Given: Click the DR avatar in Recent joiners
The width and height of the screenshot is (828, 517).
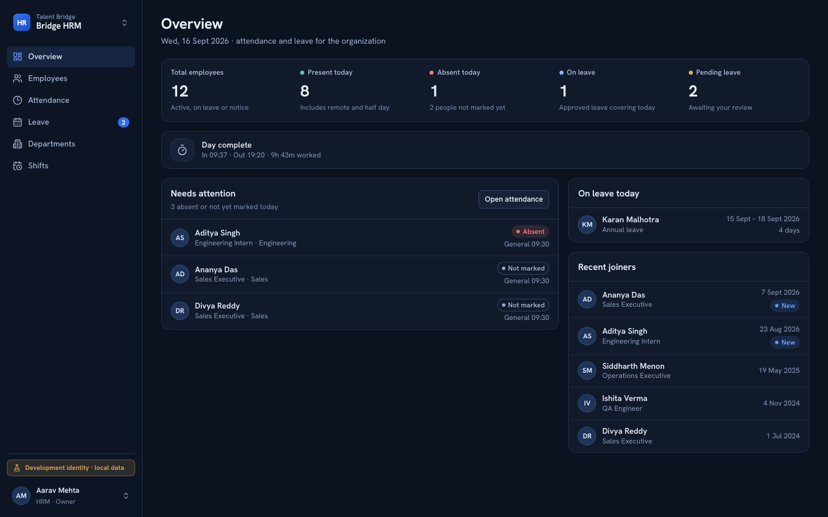Looking at the screenshot, I should click(587, 436).
